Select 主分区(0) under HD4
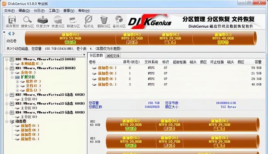 (29, 117)
